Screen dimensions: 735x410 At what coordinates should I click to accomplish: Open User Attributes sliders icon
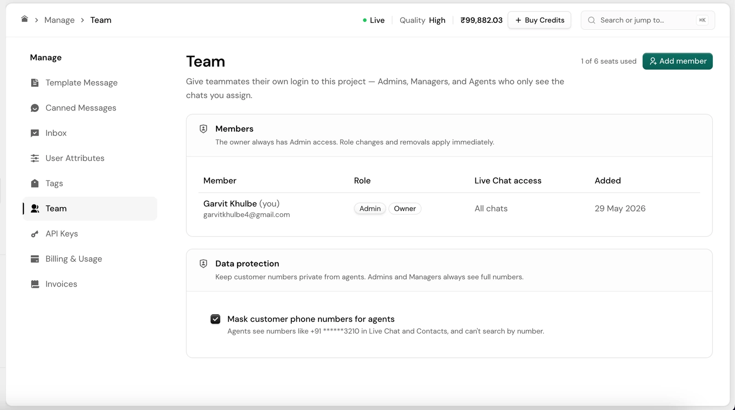35,158
